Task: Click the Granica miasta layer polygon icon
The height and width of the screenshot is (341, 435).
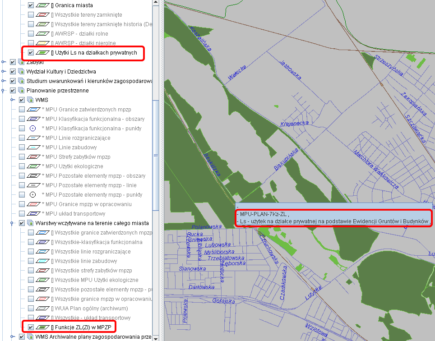Action: point(43,5)
